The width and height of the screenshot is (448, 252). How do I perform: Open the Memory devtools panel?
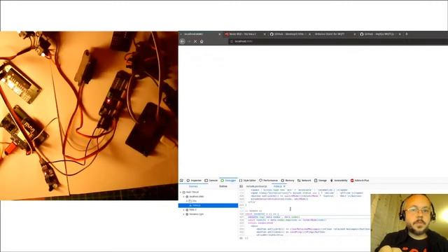pyautogui.click(x=288, y=181)
